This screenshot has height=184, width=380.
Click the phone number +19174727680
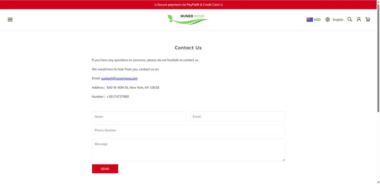click(117, 97)
